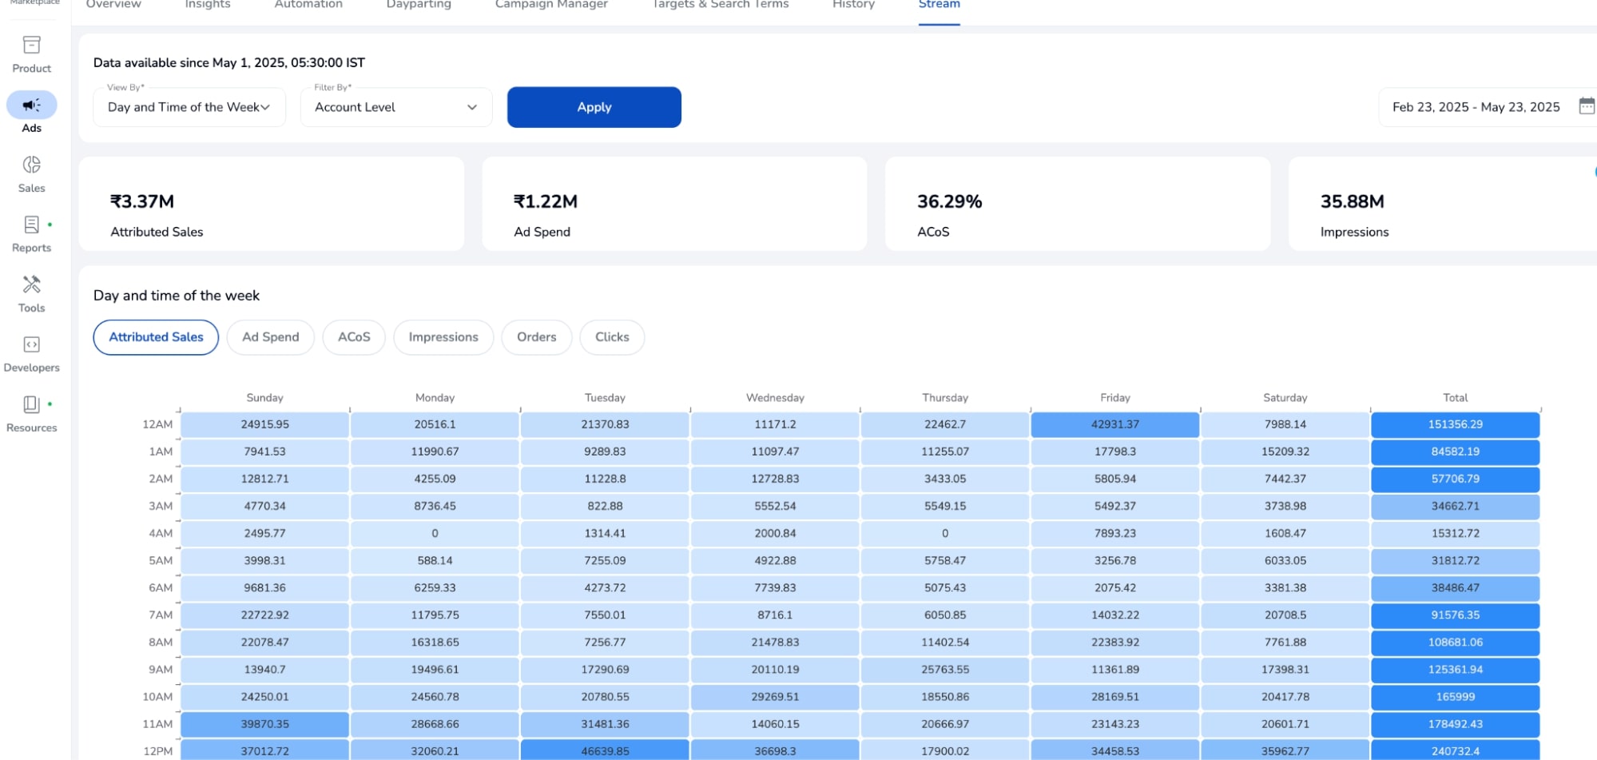1597x760 pixels.
Task: Click the ₹3.37M Attributed Sales card
Action: point(272,204)
